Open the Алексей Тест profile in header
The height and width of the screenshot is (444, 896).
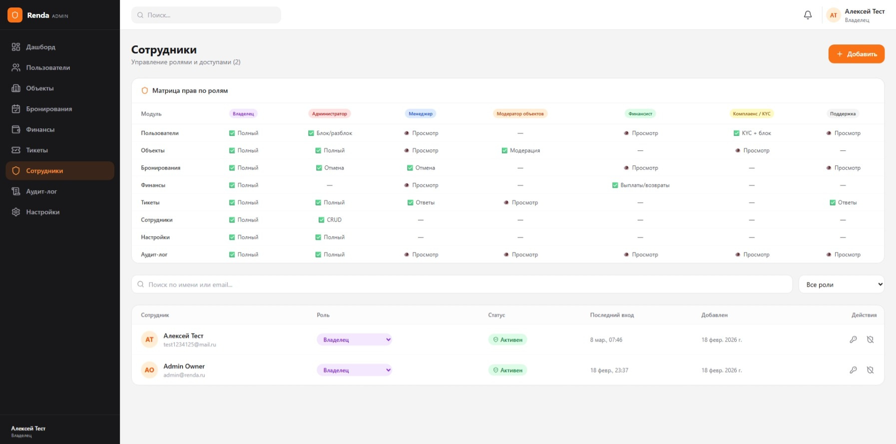click(856, 15)
